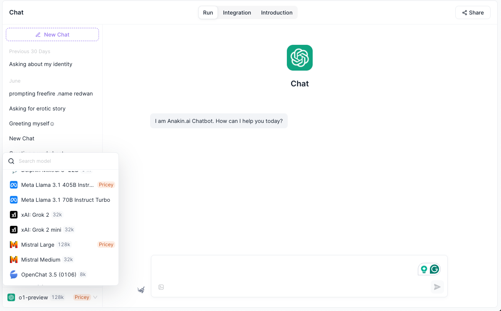
Task: Click the Anakin.ai Chatbot greeting message
Action: point(219,121)
